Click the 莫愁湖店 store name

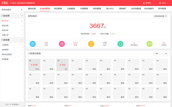click(x=32, y=16)
